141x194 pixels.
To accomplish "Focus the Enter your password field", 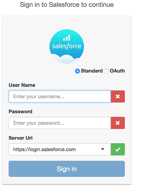I will pyautogui.click(x=60, y=123).
